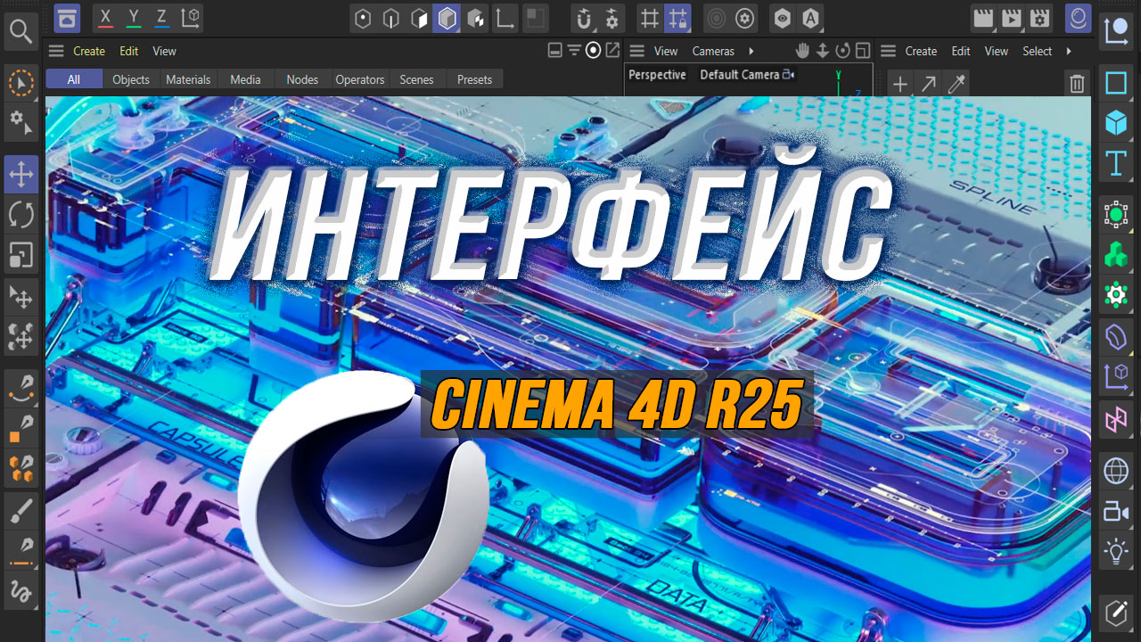Open snap settings gear with arrows

tap(612, 17)
